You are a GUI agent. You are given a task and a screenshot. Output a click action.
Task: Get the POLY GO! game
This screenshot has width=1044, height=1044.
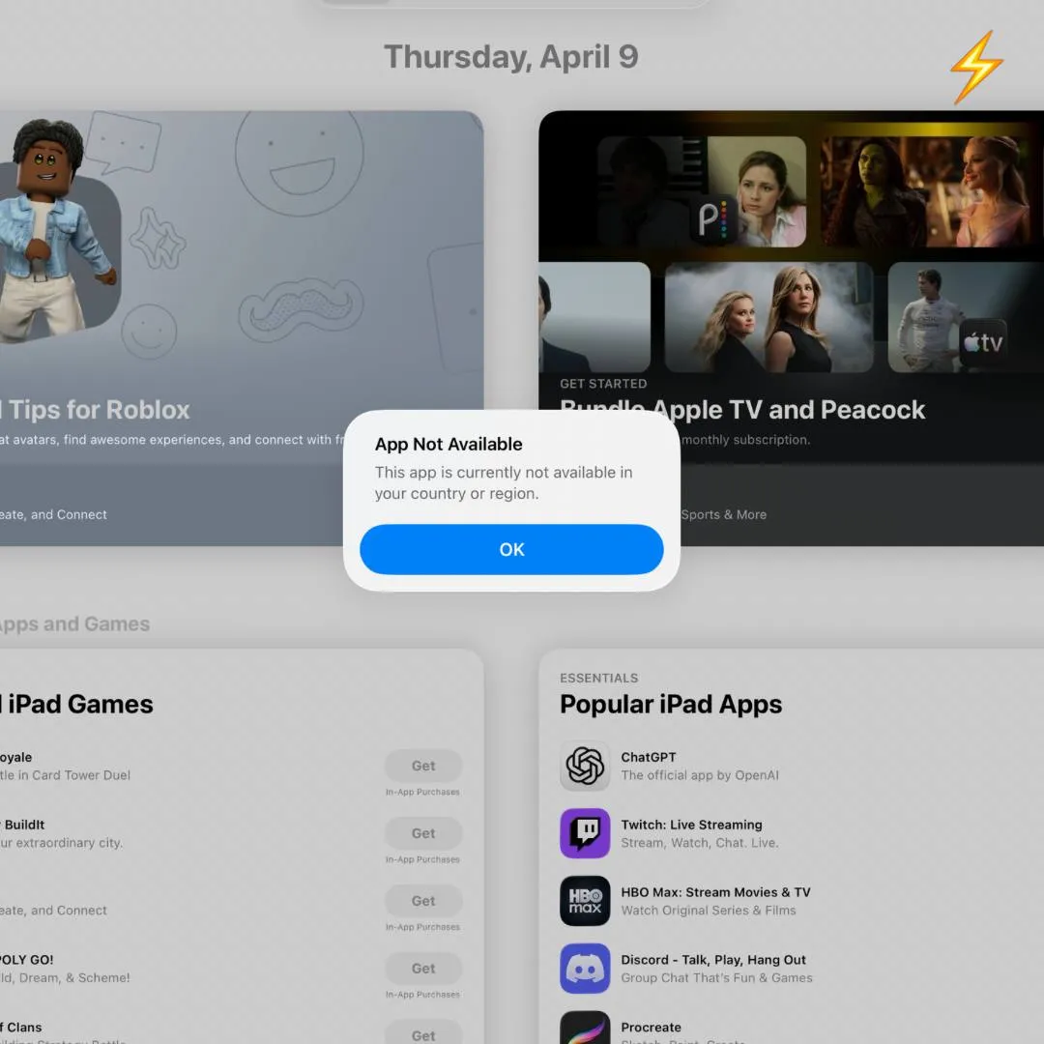tap(423, 968)
